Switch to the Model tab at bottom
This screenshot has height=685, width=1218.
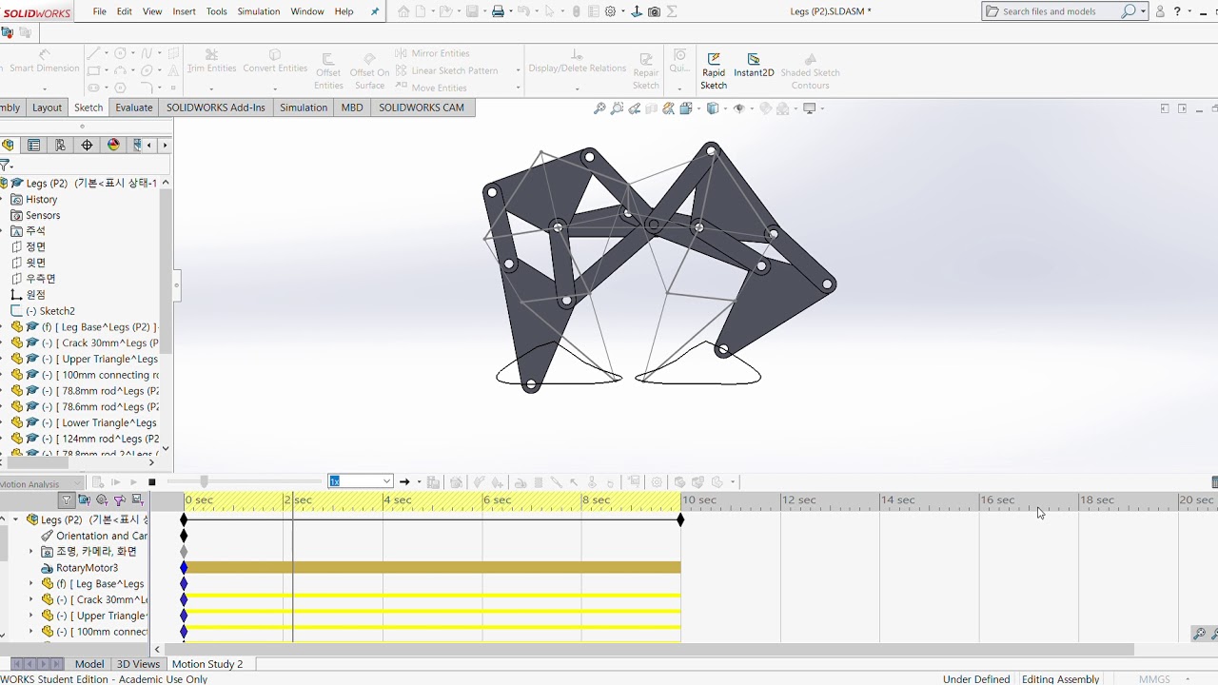(x=89, y=664)
